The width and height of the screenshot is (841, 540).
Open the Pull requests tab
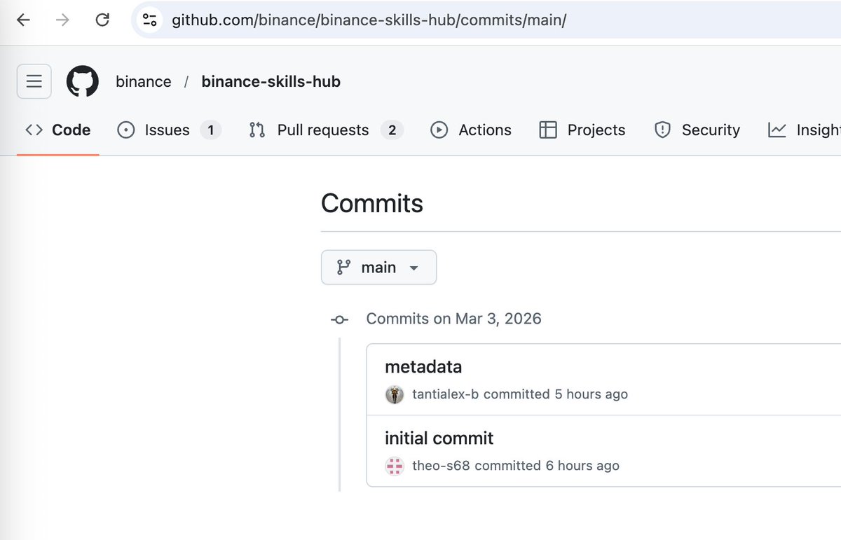[x=326, y=130]
